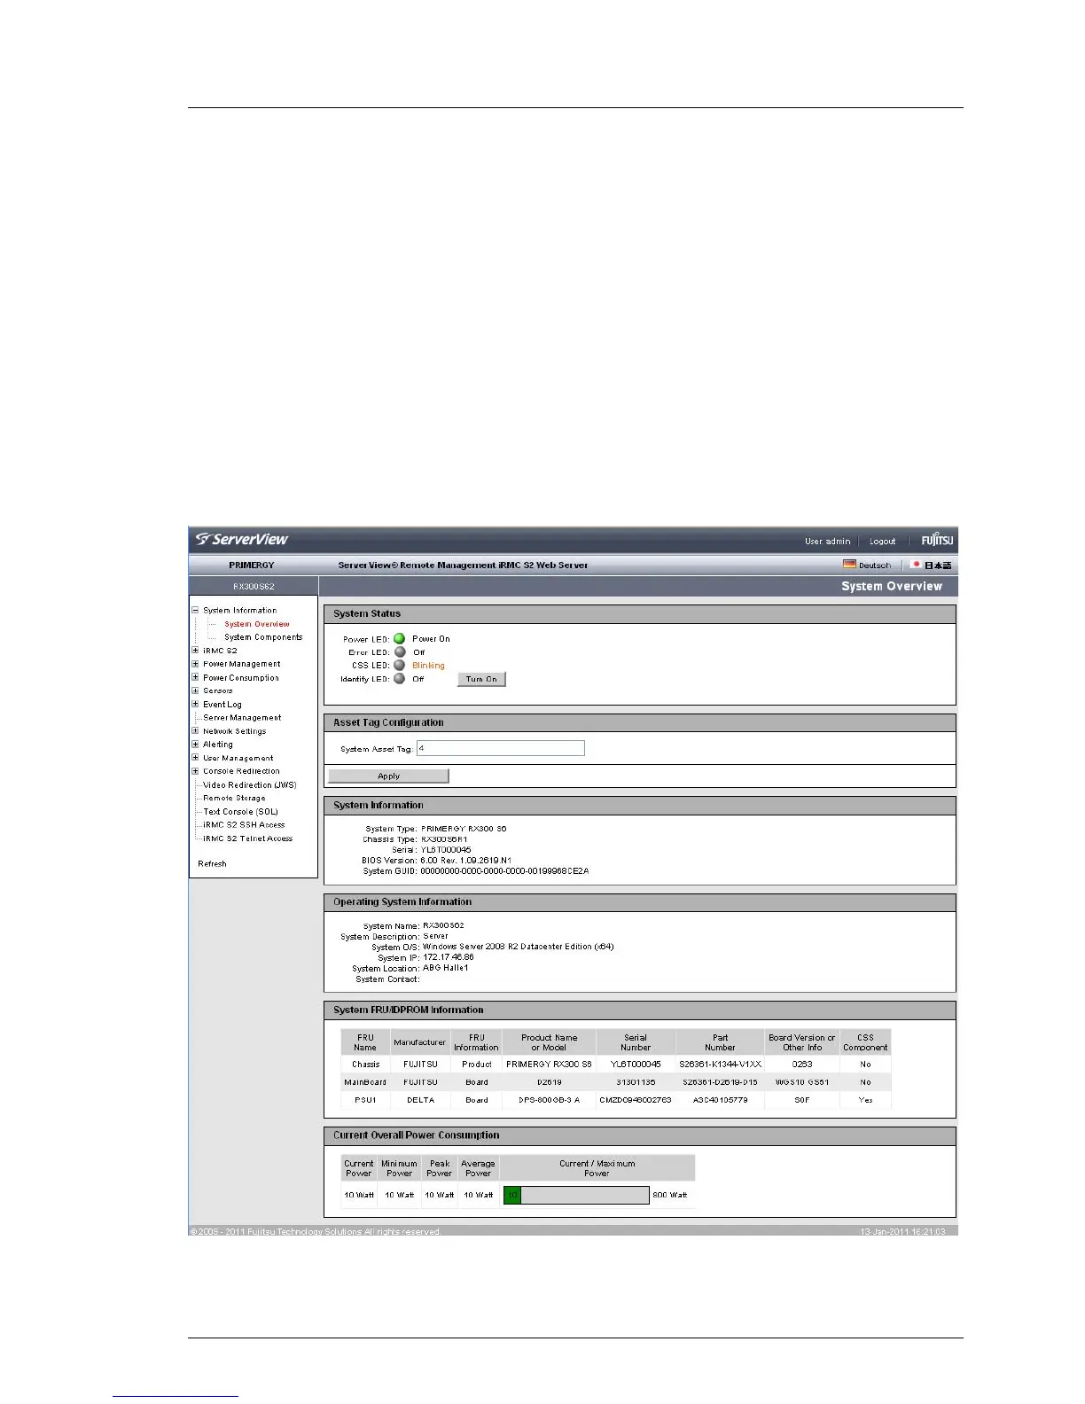Image resolution: width=1085 pixels, height=1404 pixels.
Task: Expand the iRMC S2 tree node
Action: click(x=196, y=651)
